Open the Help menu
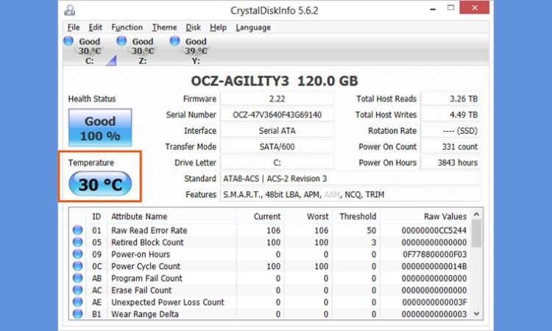 219,27
